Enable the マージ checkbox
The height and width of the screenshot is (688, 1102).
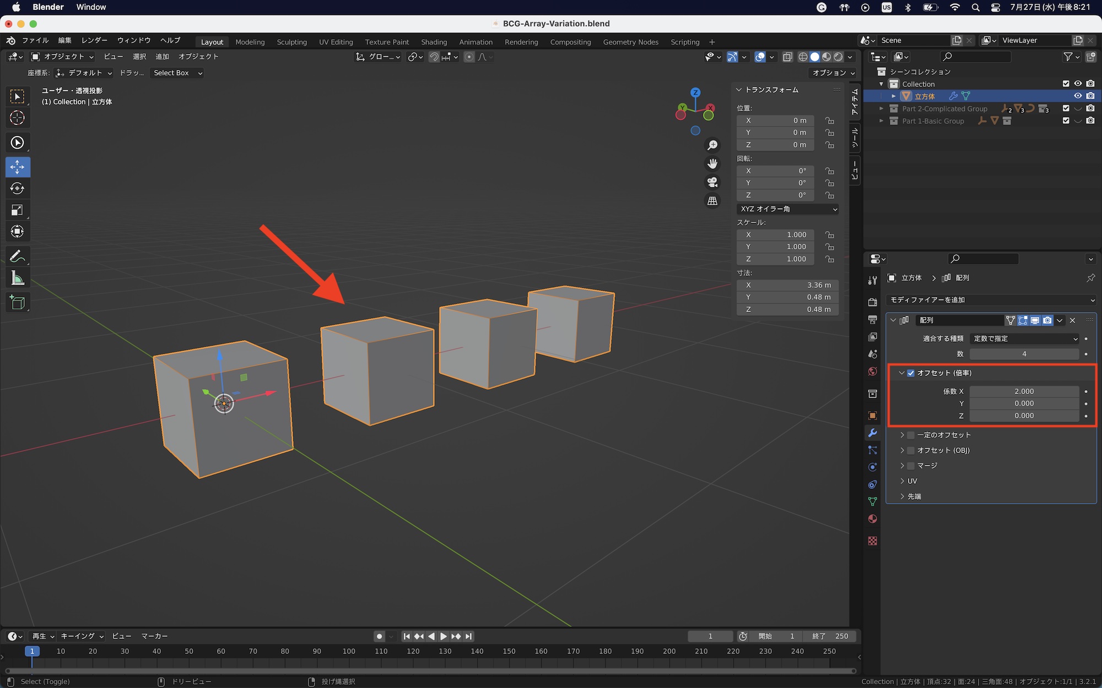pos(911,466)
